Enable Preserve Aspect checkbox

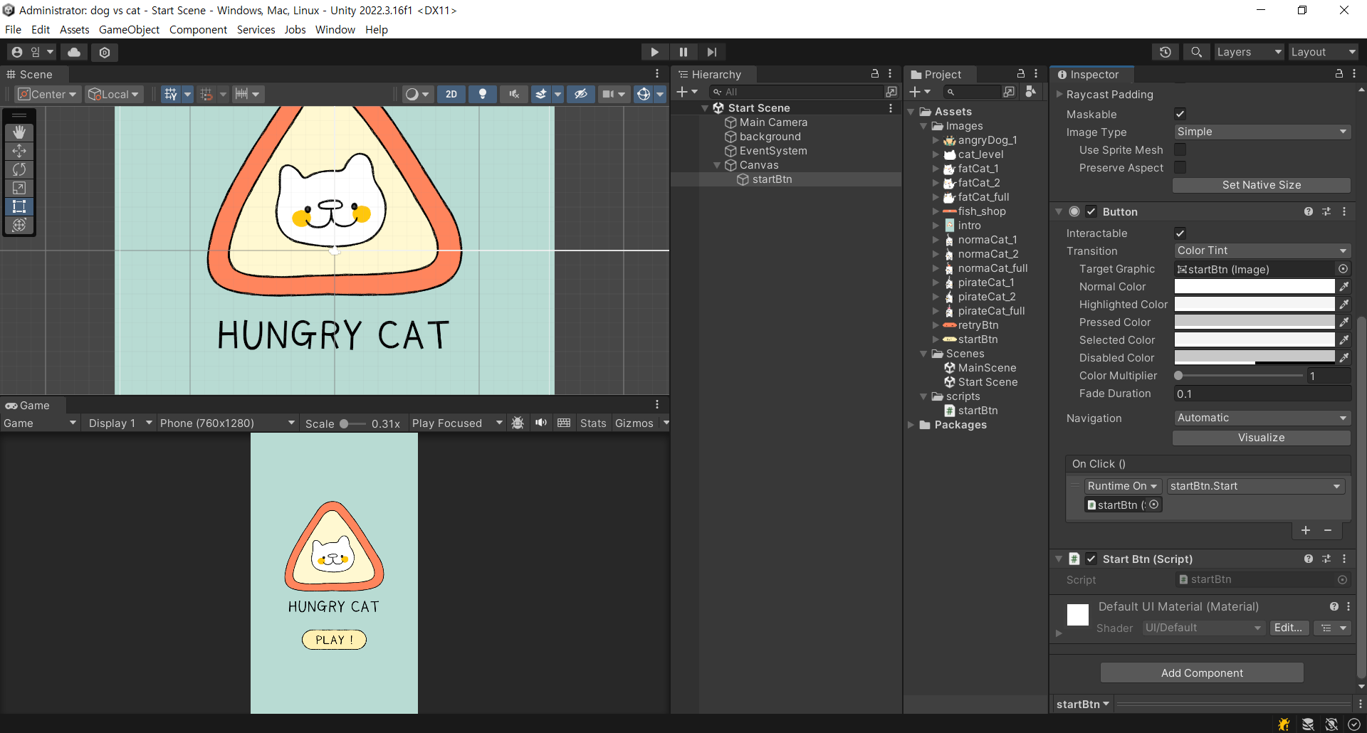1180,167
